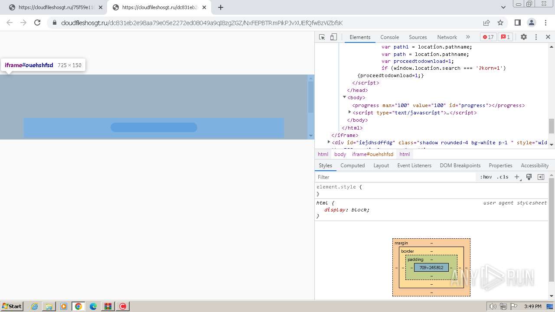
Task: Toggle computed styles sidebar icon
Action: tap(541, 177)
